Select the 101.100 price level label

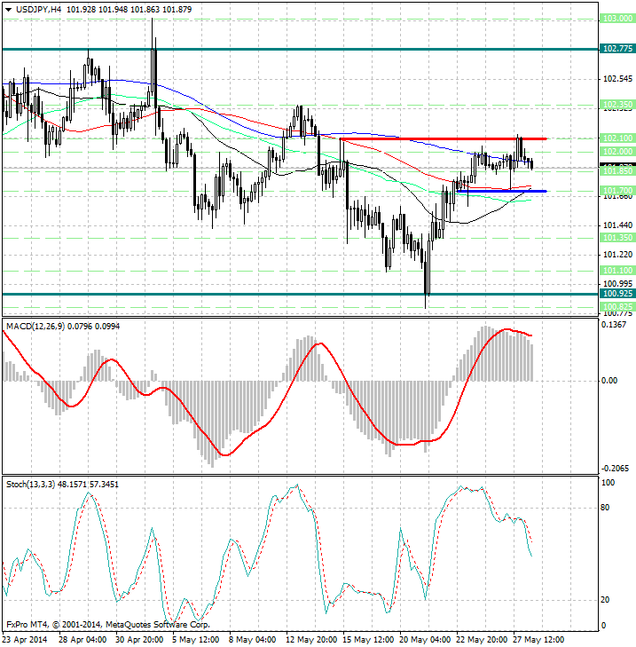point(617,271)
